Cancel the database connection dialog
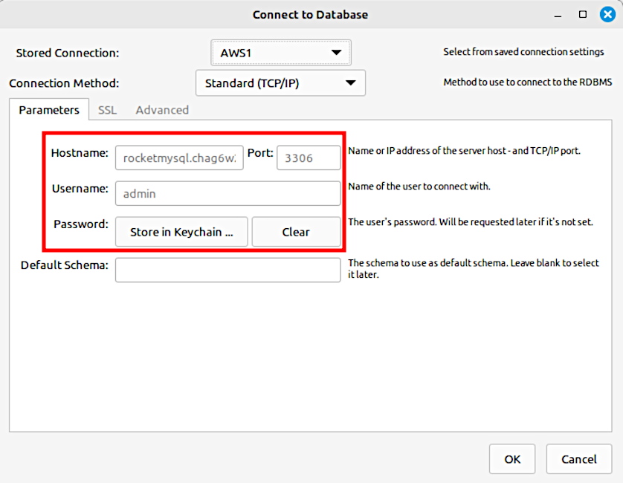623x483 pixels. [x=578, y=459]
